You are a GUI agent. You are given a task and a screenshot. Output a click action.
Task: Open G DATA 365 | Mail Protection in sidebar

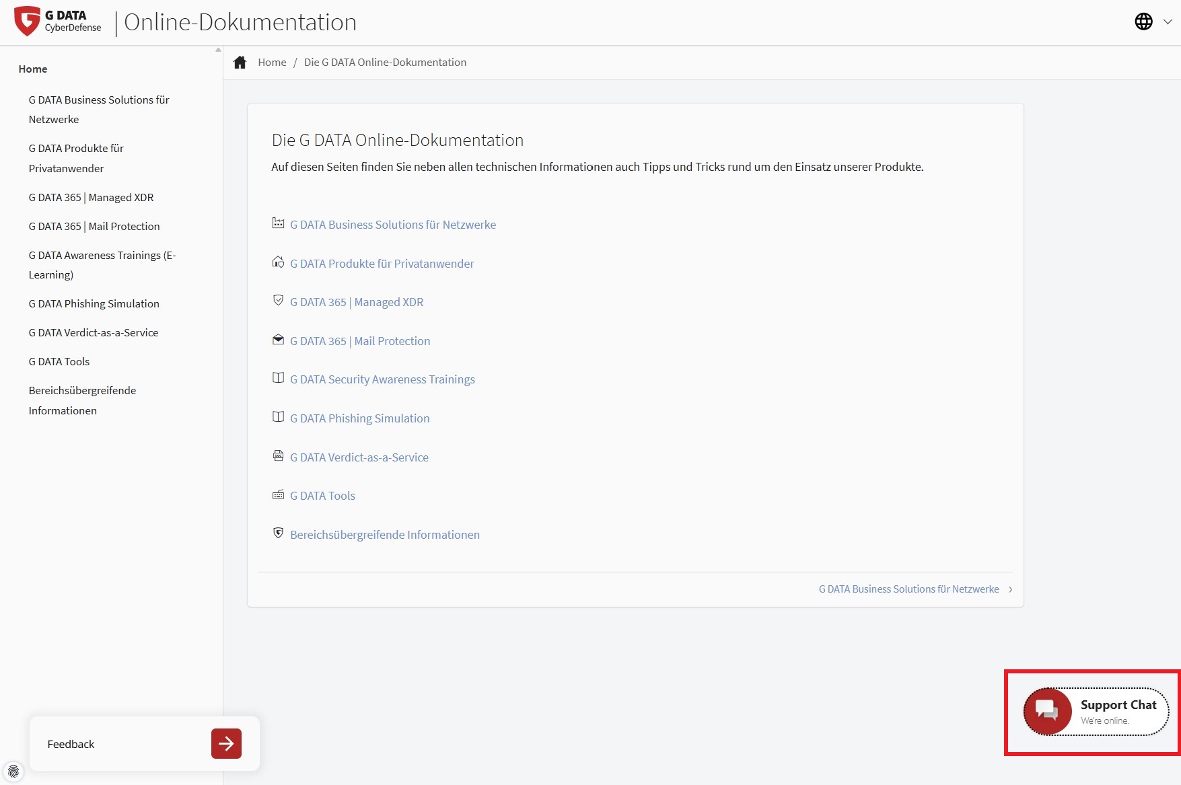pos(94,226)
